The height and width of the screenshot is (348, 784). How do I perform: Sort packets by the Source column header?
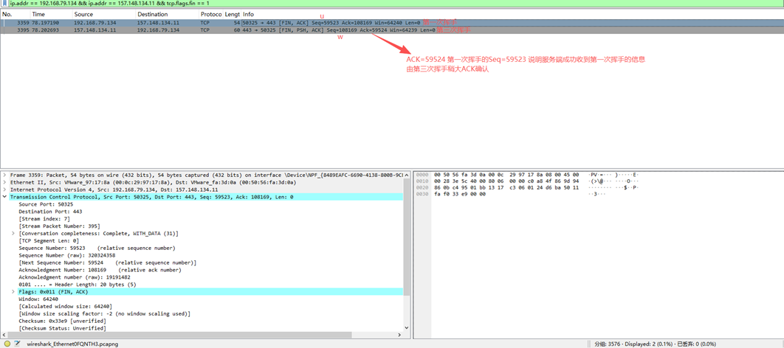83,15
